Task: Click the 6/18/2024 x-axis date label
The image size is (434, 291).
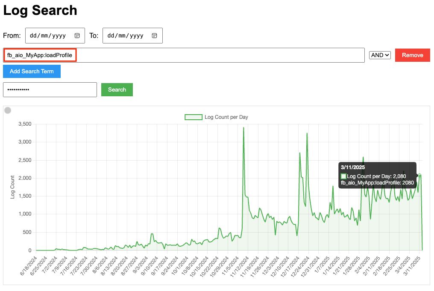Action: [29, 265]
